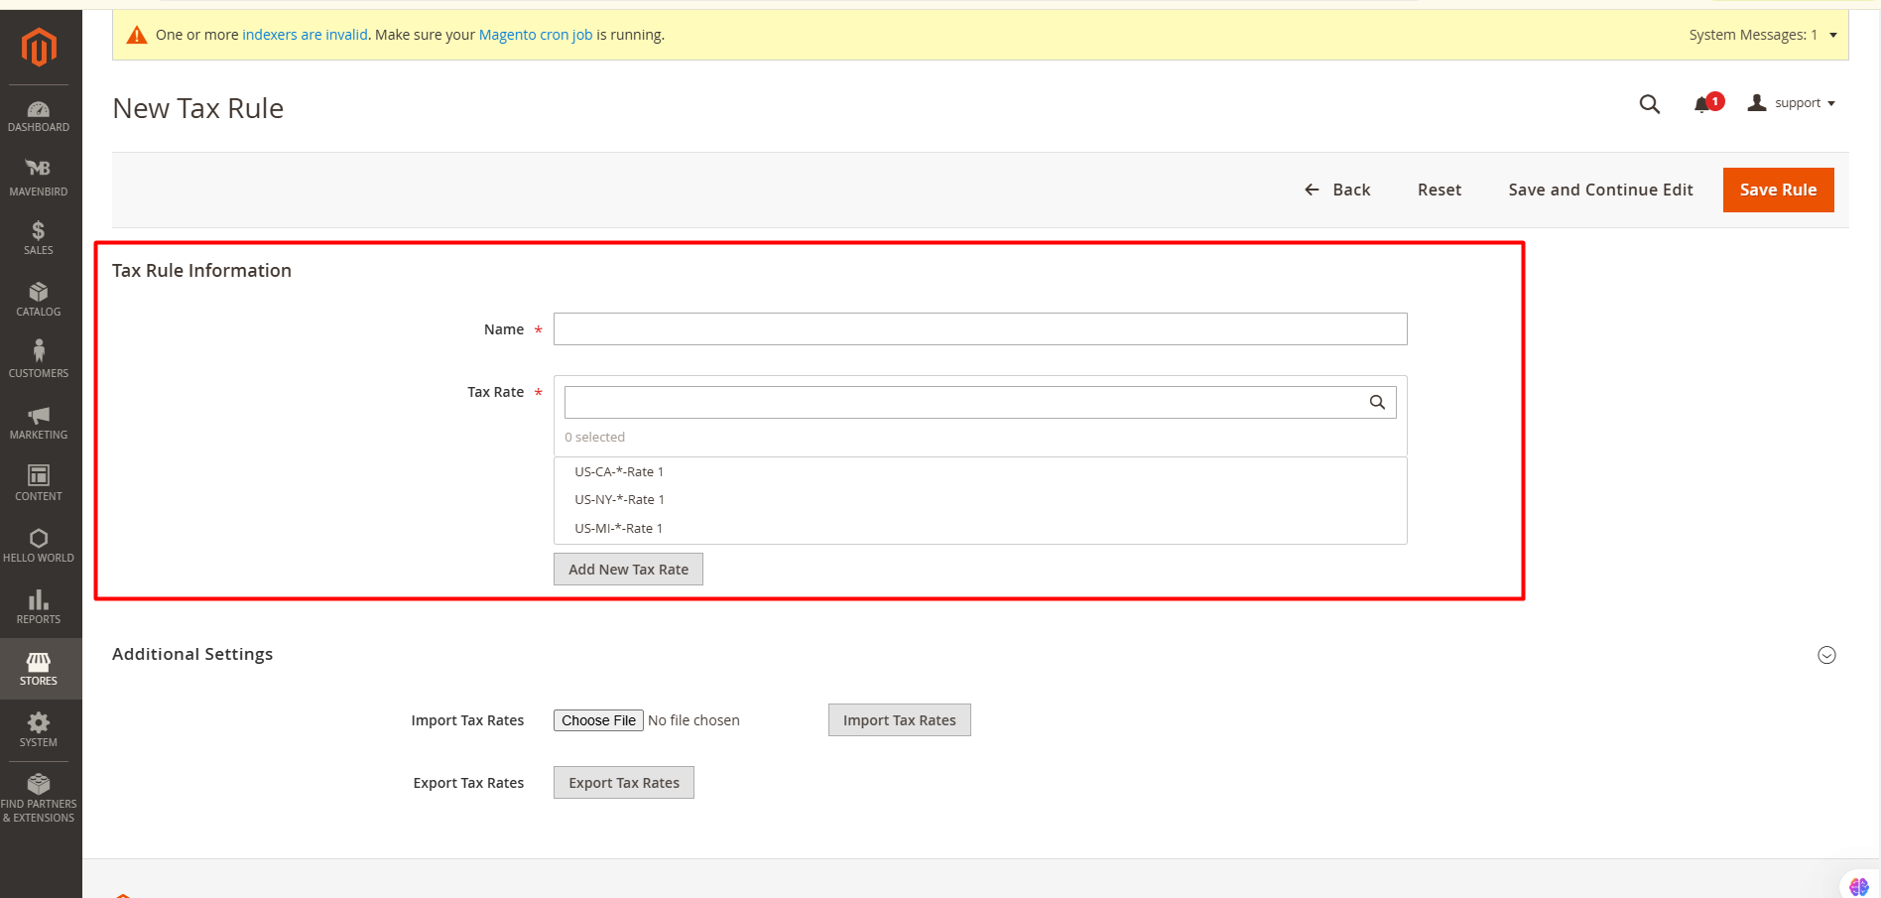Click Save and Continue Edit
This screenshot has width=1881, height=898.
(x=1600, y=190)
